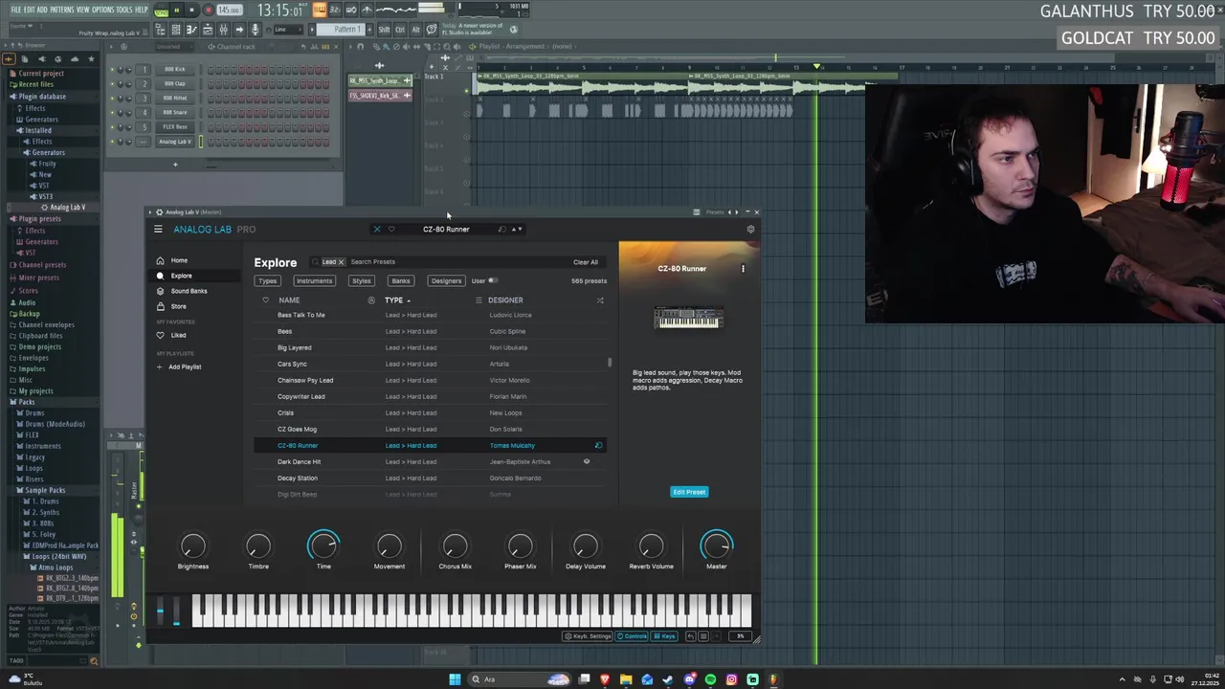Open the FILE menu

pyautogui.click(x=16, y=10)
